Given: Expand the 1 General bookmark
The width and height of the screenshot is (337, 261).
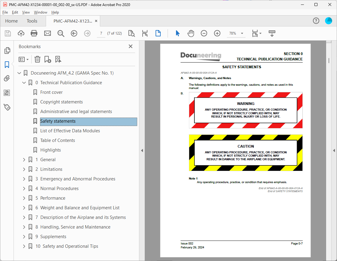Looking at the screenshot, I should pos(24,160).
